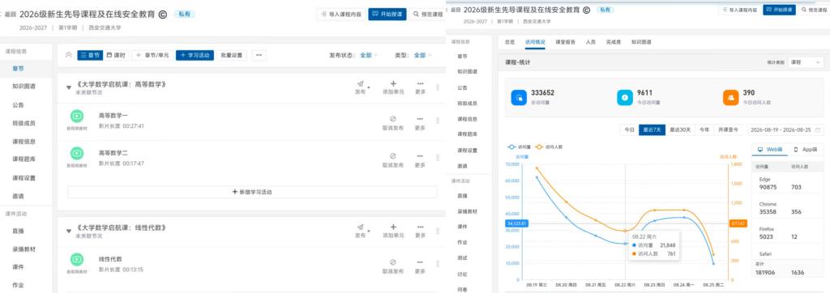The height and width of the screenshot is (293, 830).
Task: Click the 线性代数 recorded material video icon
Action: (x=77, y=259)
